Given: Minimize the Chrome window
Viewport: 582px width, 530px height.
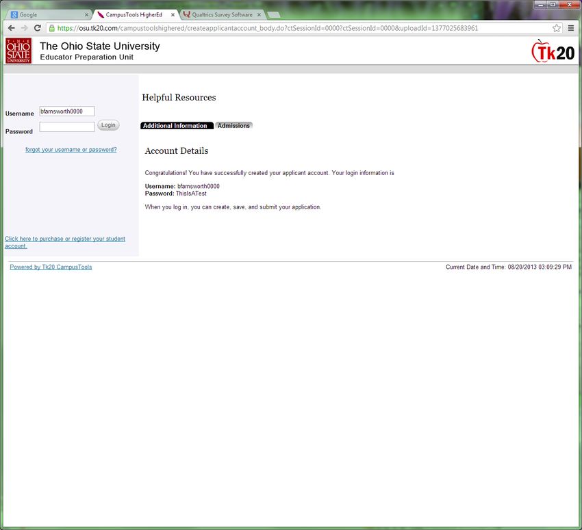Looking at the screenshot, I should point(541,5).
